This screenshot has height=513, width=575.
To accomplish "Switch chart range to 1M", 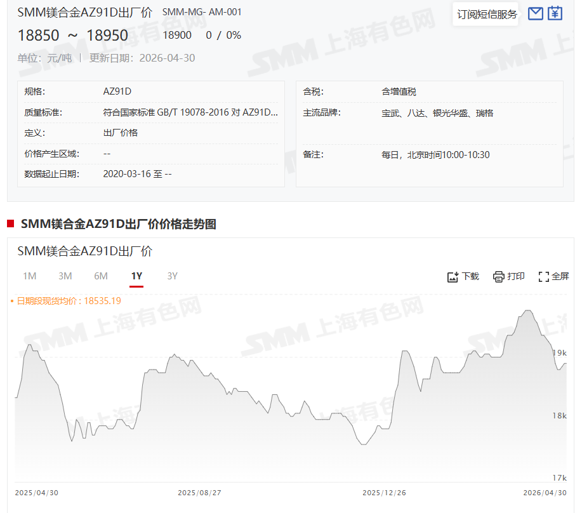I will tap(29, 276).
